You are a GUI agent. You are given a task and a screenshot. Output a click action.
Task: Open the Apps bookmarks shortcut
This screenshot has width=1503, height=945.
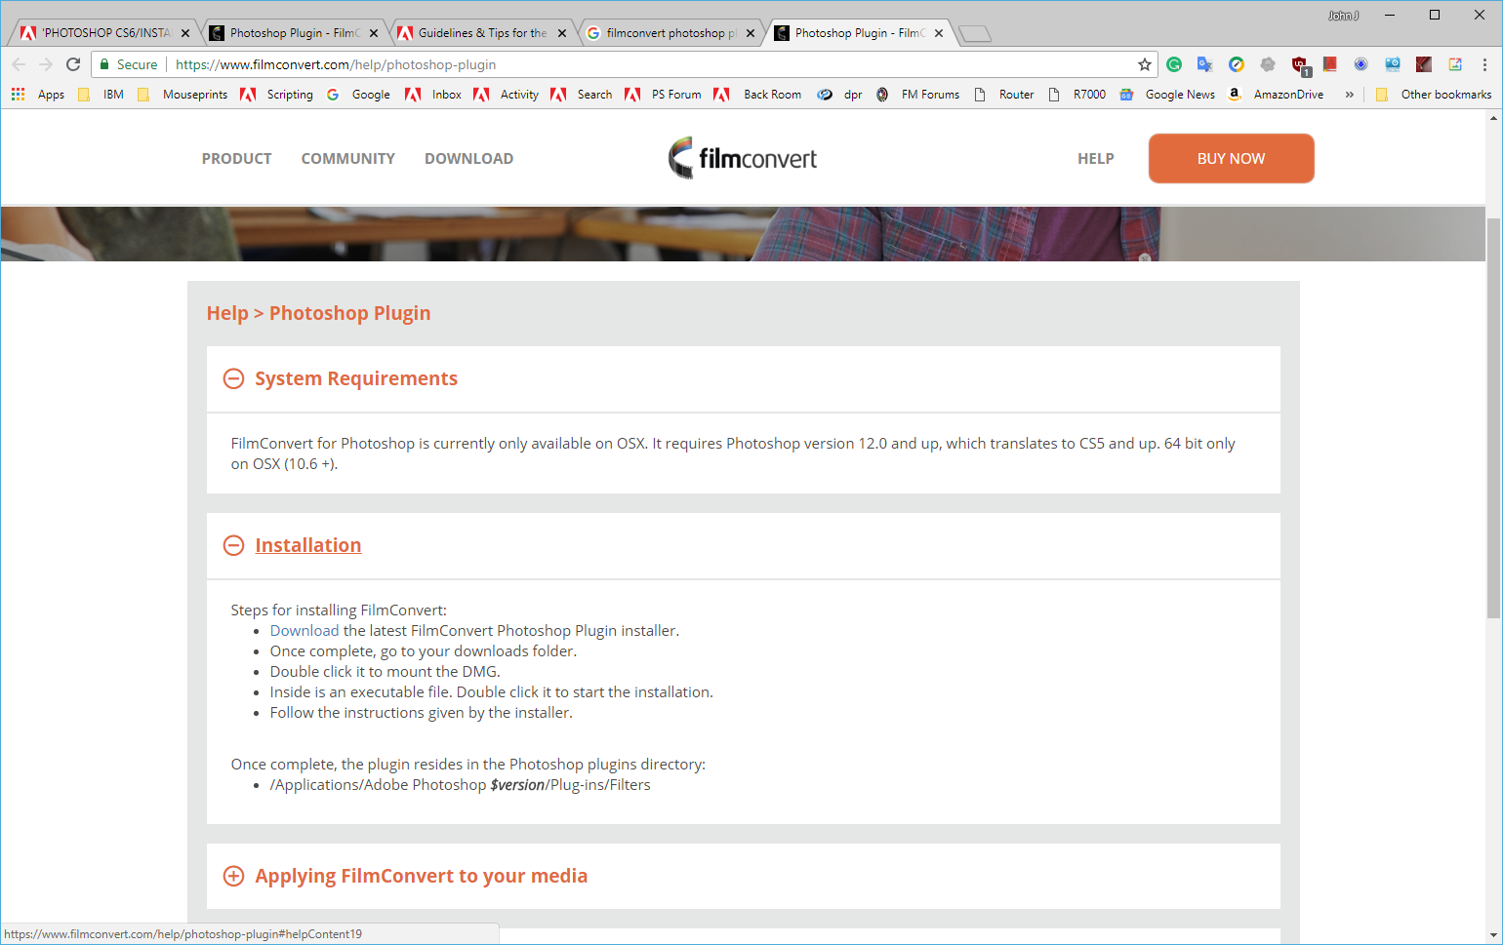[x=38, y=95]
